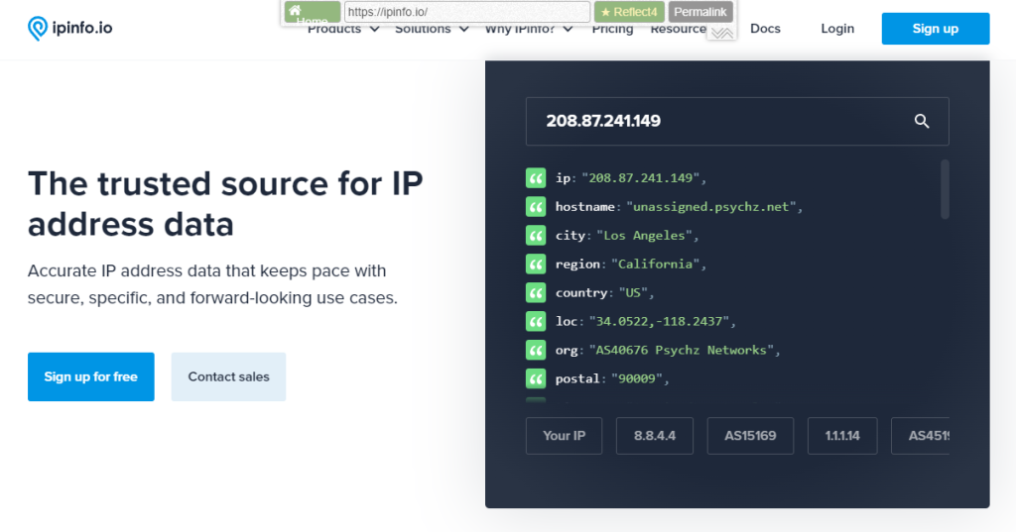Click quote icon beside hostname field
The width and height of the screenshot is (1016, 532).
coord(536,207)
